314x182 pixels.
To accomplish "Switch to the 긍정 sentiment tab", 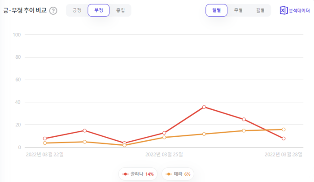I will tap(77, 10).
